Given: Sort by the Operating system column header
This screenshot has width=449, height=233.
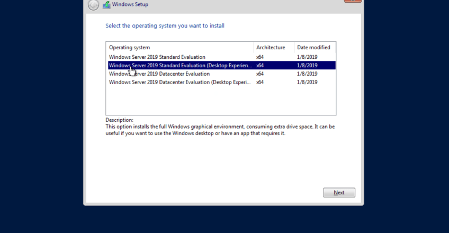Looking at the screenshot, I should pos(180,48).
